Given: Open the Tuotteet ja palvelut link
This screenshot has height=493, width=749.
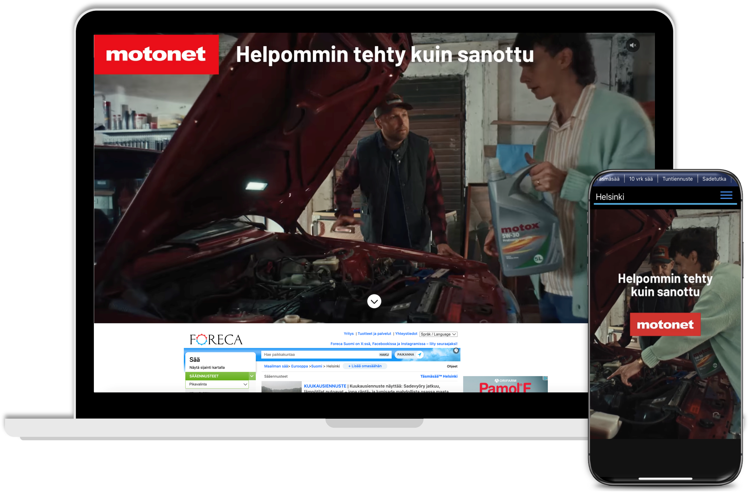Looking at the screenshot, I should coord(374,333).
